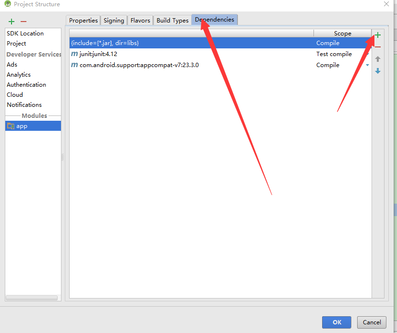This screenshot has height=333, width=397.
Task: Remove module using left red minus
Action: [x=24, y=22]
